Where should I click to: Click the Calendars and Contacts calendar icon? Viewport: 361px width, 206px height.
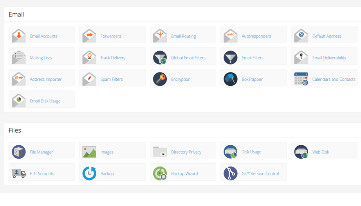click(301, 79)
